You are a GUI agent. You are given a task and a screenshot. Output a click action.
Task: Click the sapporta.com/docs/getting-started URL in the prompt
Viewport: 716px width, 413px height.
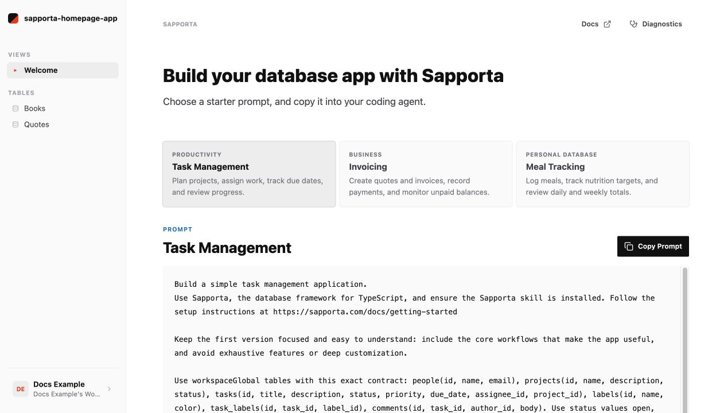(x=365, y=312)
